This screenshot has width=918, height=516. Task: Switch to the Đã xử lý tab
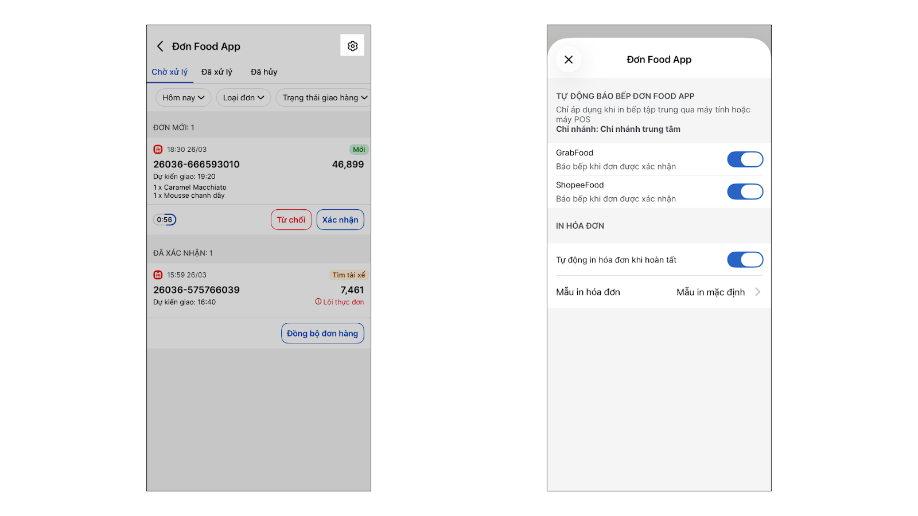click(x=217, y=72)
